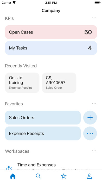
Task: Open the more options beside Expense Receipts
Action: [x=90, y=133]
